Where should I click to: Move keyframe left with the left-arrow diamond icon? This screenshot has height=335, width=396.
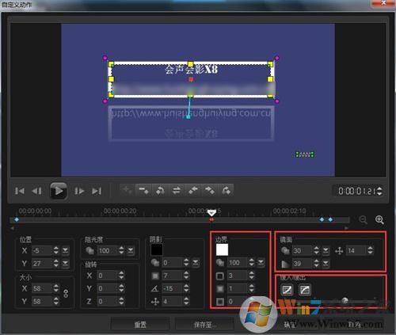[x=193, y=190]
